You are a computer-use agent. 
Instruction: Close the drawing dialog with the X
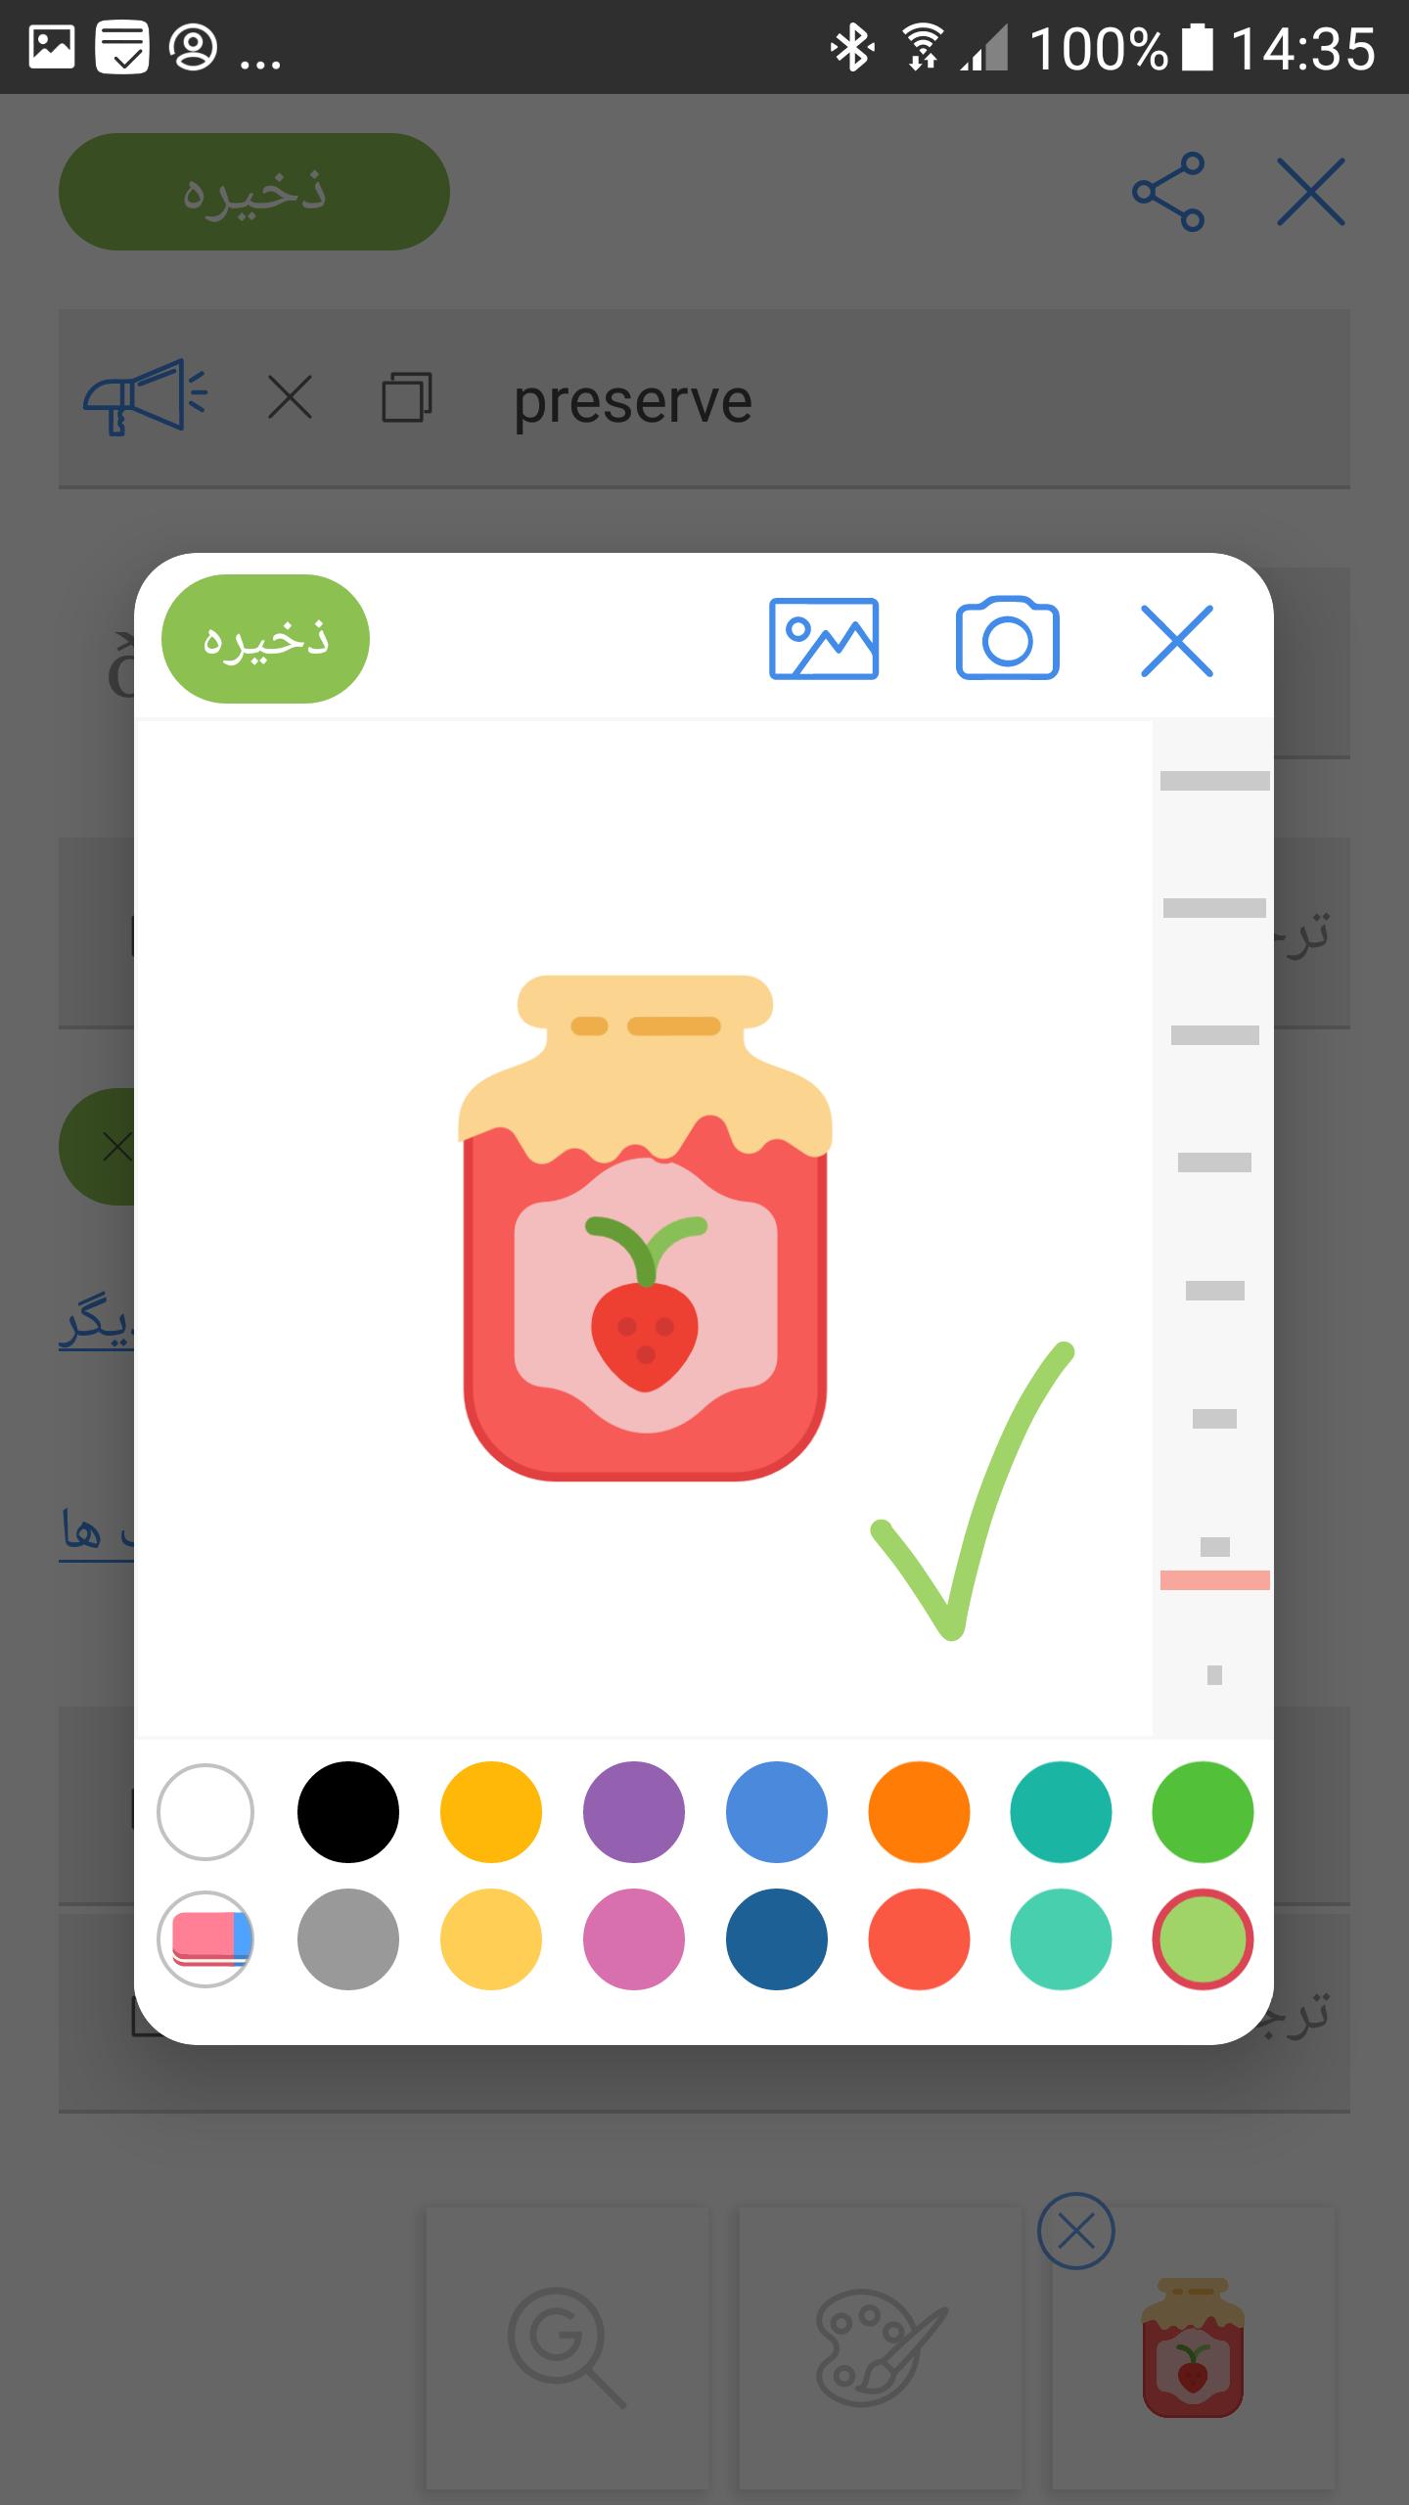pyautogui.click(x=1177, y=641)
